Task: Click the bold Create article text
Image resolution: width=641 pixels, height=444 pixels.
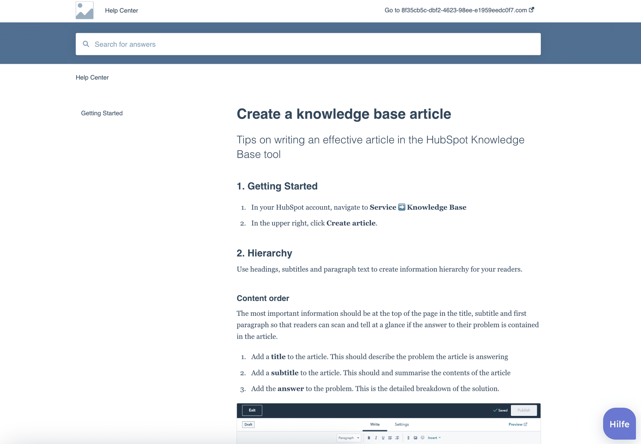Action: tap(351, 223)
